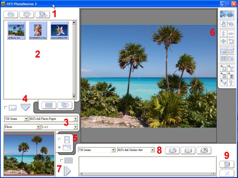This screenshot has height=178, width=238.
Task: Click the add stamp portrait tool
Action: point(231,75)
